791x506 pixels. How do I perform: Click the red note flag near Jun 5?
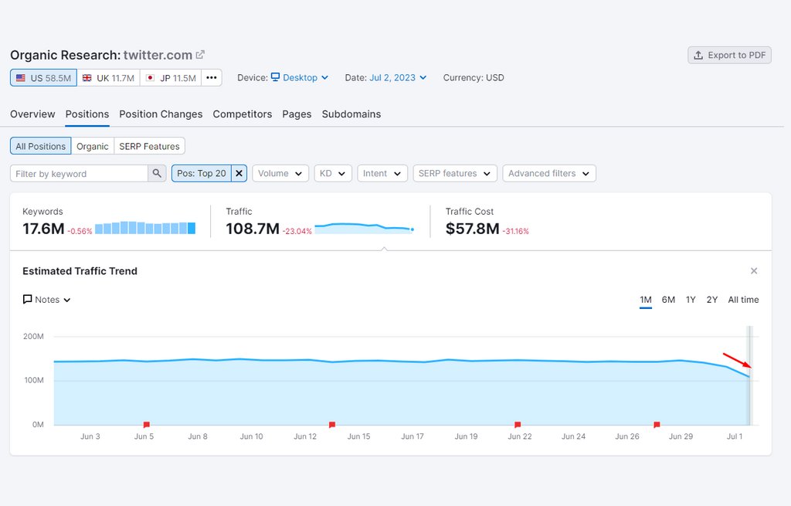point(146,425)
